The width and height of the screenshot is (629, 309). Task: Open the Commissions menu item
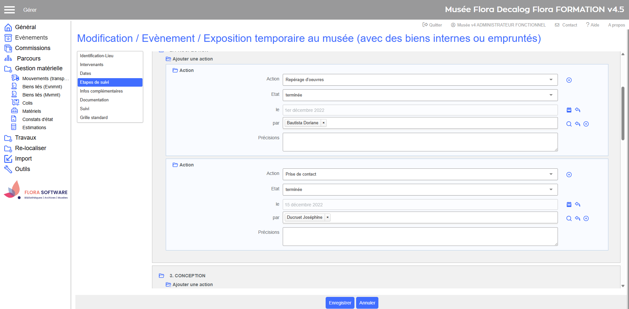(32, 48)
